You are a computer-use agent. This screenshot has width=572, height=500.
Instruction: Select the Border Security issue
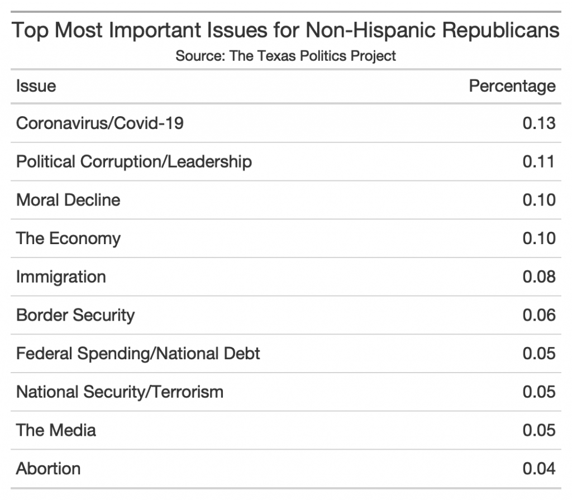[75, 315]
